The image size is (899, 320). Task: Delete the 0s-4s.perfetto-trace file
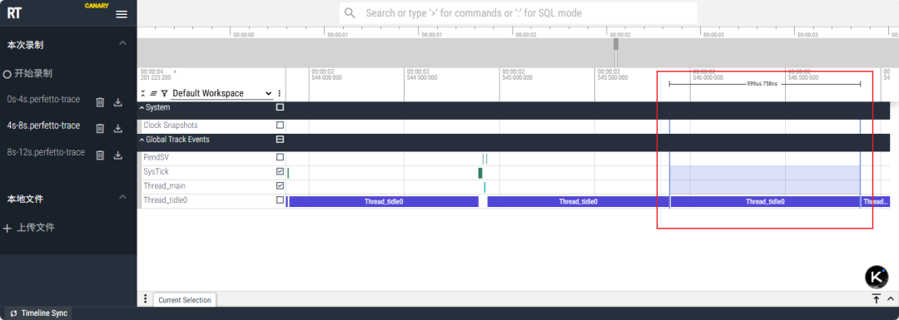[100, 102]
